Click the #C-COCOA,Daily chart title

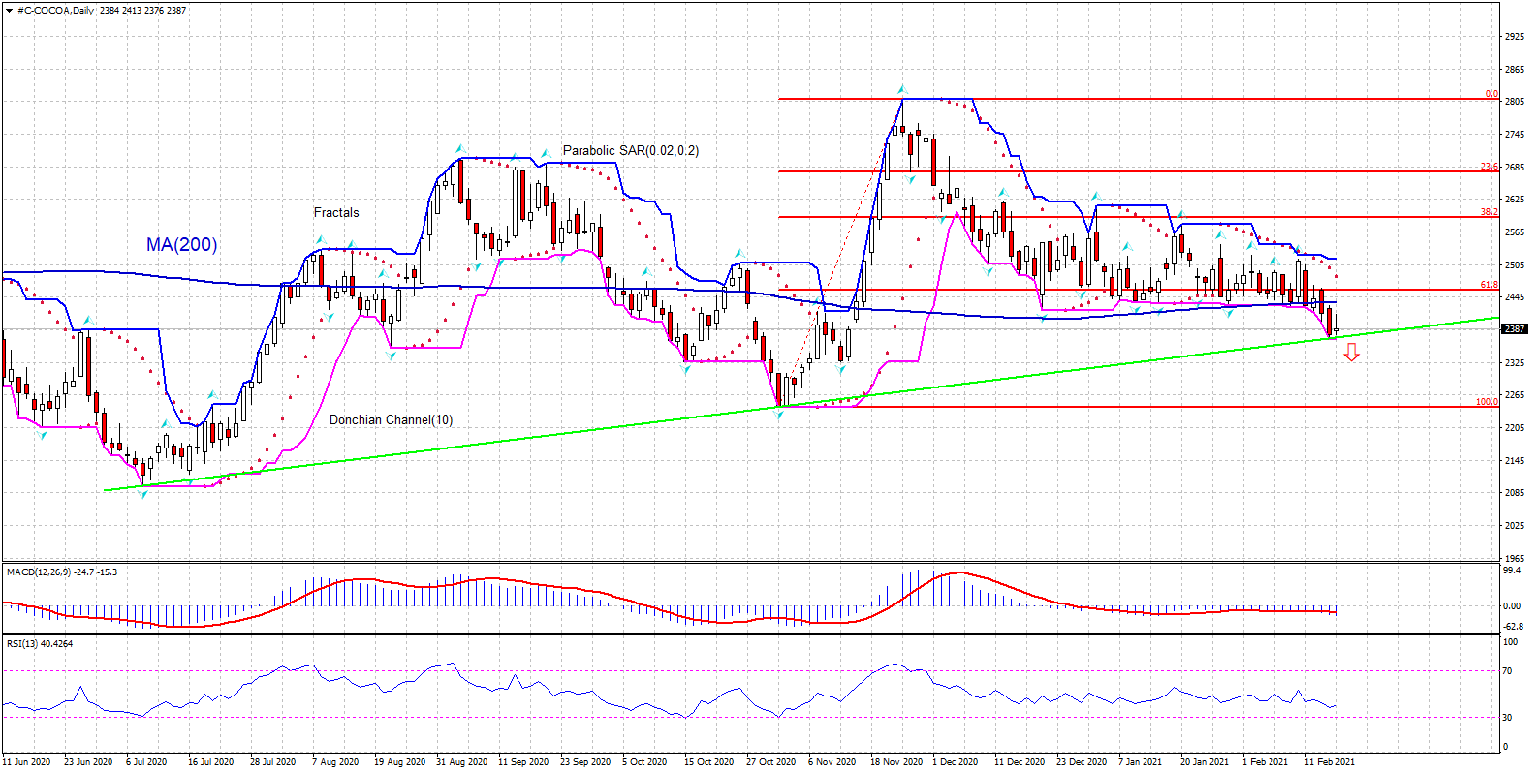tap(56, 11)
